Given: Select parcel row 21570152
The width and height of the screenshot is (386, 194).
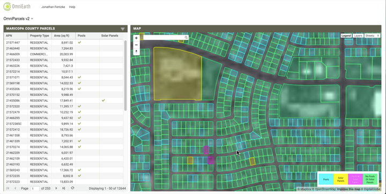Looking at the screenshot, I should point(63,95).
